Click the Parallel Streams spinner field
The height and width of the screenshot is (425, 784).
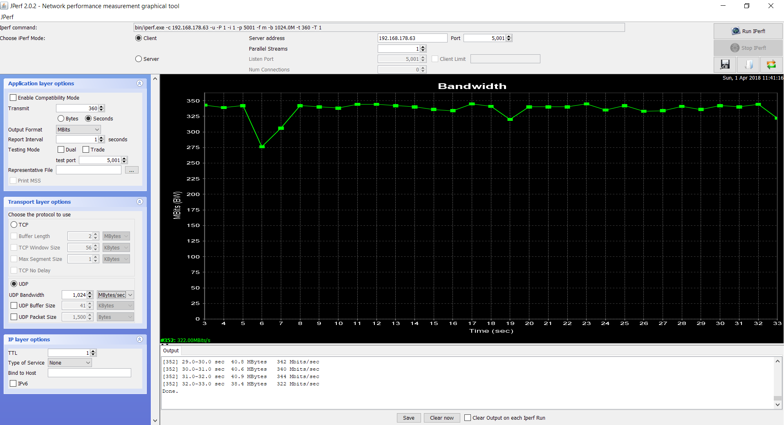click(399, 49)
